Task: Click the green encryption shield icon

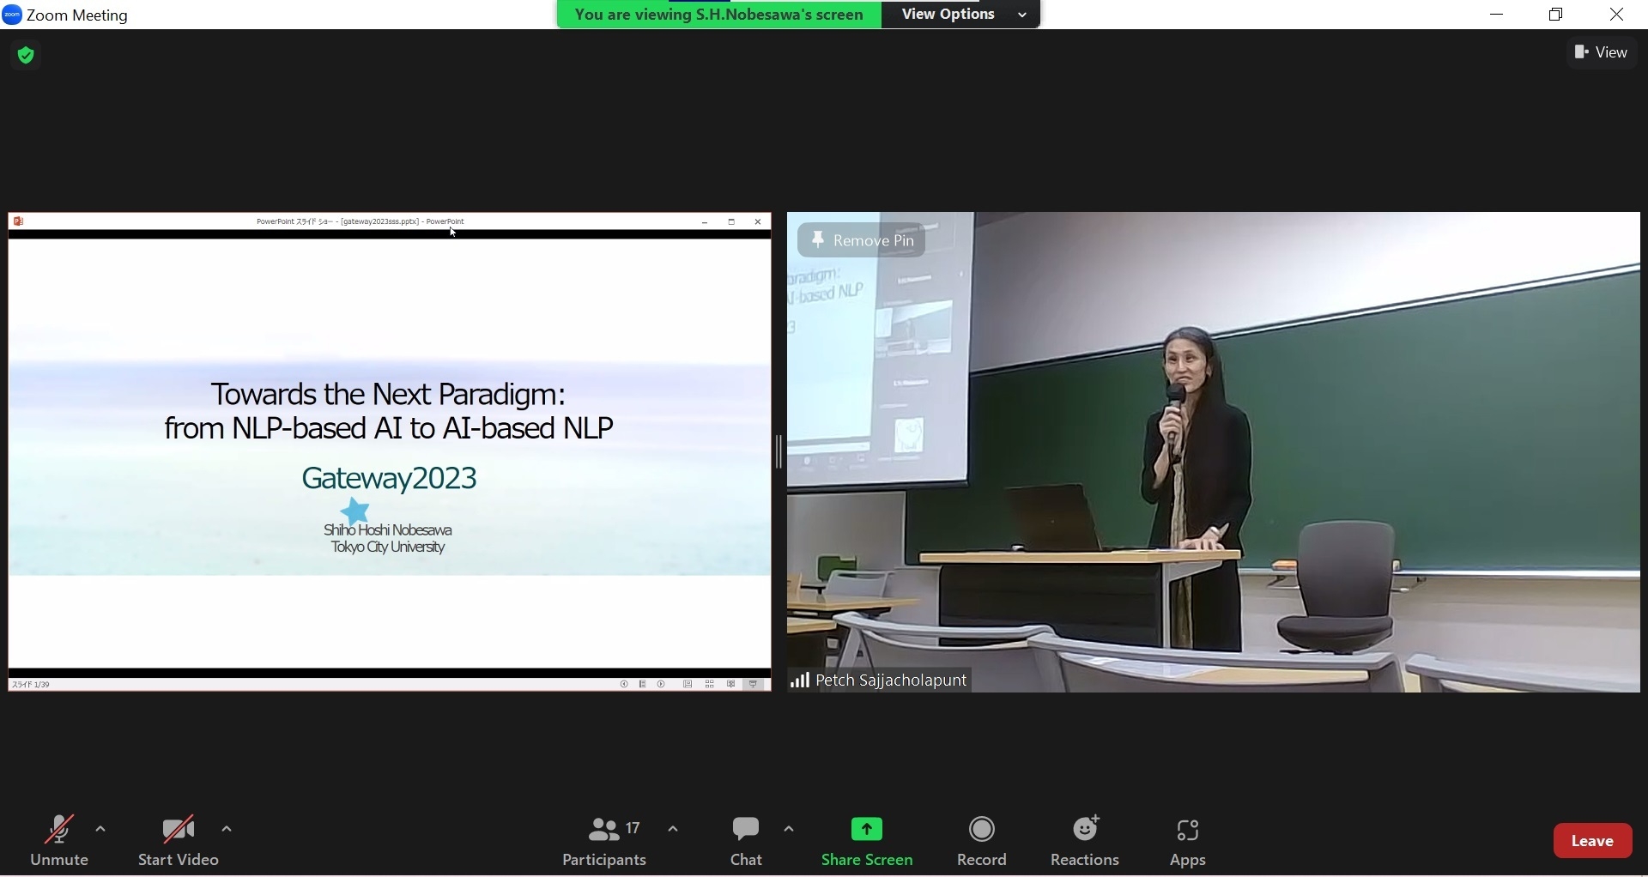Action: (x=27, y=57)
